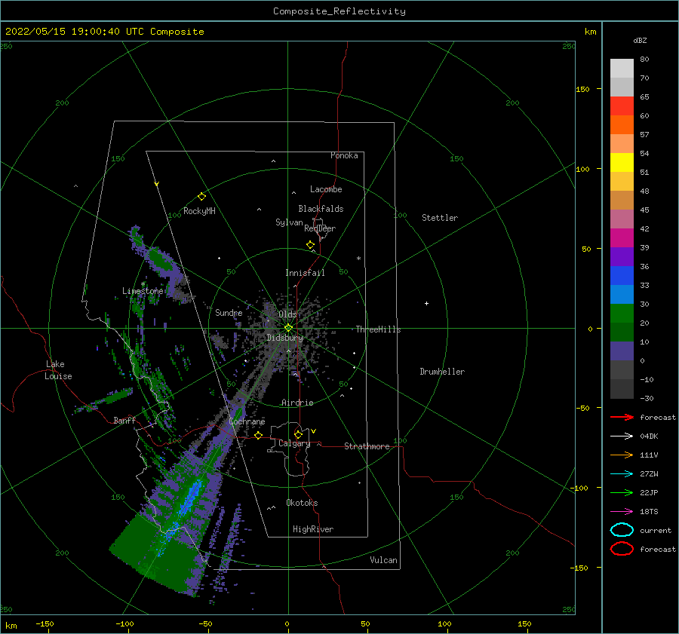Click the white 04DK arrow icon
The width and height of the screenshot is (679, 634).
tap(622, 436)
